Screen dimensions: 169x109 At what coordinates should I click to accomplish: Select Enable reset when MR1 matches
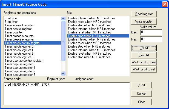(x=98, y=32)
